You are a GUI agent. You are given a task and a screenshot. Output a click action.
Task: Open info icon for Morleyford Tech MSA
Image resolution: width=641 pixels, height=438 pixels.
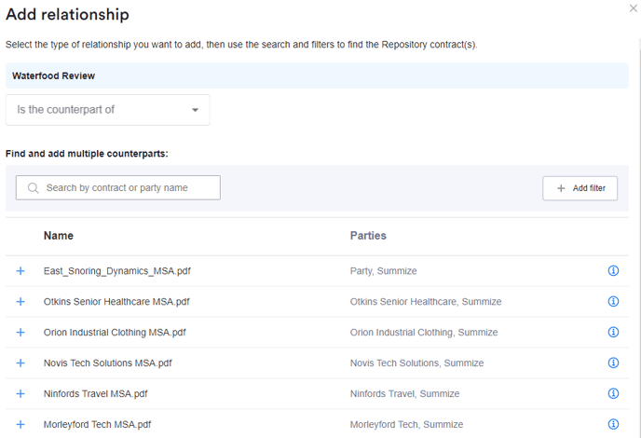(613, 425)
